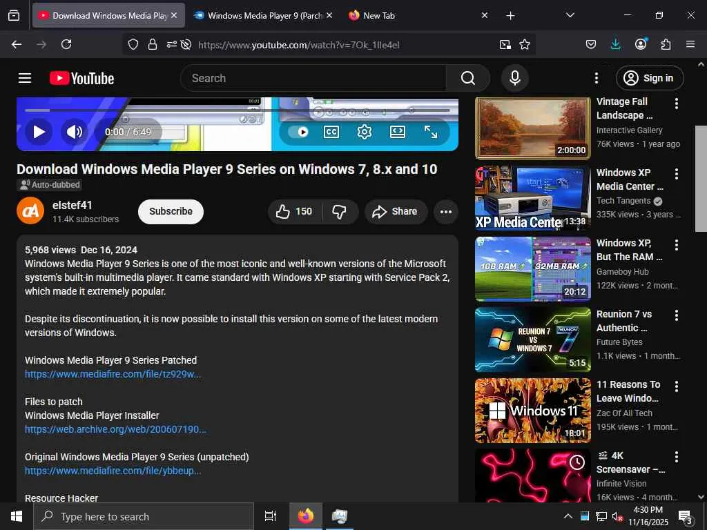This screenshot has width=707, height=530.
Task: Open the Firefox account icon
Action: [x=640, y=44]
